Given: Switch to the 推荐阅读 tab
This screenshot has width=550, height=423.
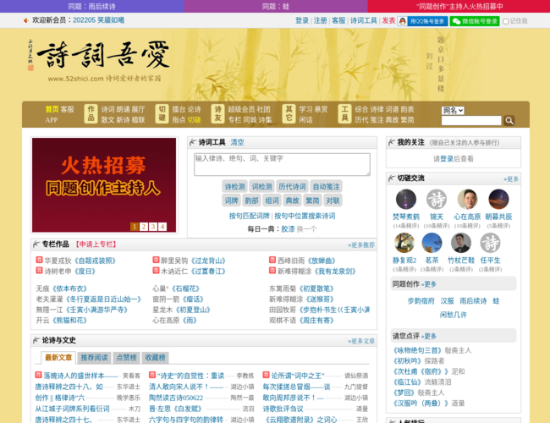Looking at the screenshot, I should pos(95,358).
